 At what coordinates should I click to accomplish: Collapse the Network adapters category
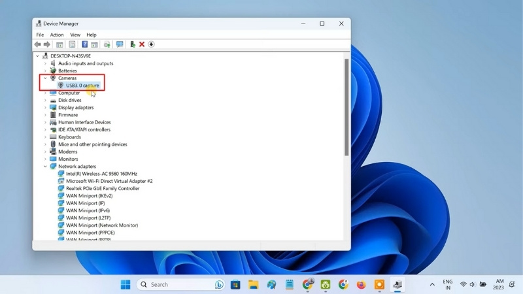pyautogui.click(x=45, y=167)
